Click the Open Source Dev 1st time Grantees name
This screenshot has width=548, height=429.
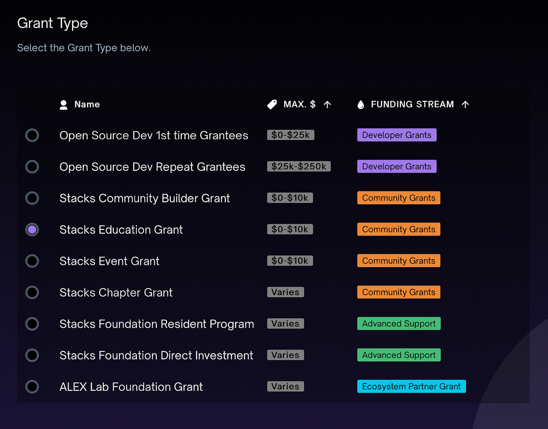[154, 135]
